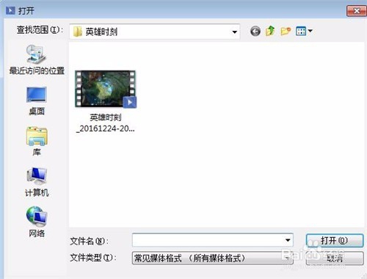Expand the 文件名 dropdown arrow

288,240
